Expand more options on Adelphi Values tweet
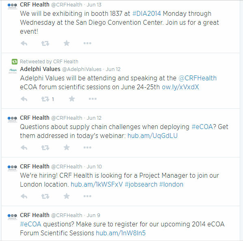Screen dimensions: 243x241 coord(92,99)
